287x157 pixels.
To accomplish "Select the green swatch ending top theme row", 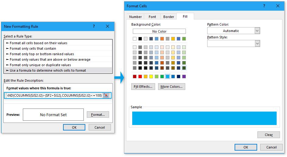I will pos(184,39).
